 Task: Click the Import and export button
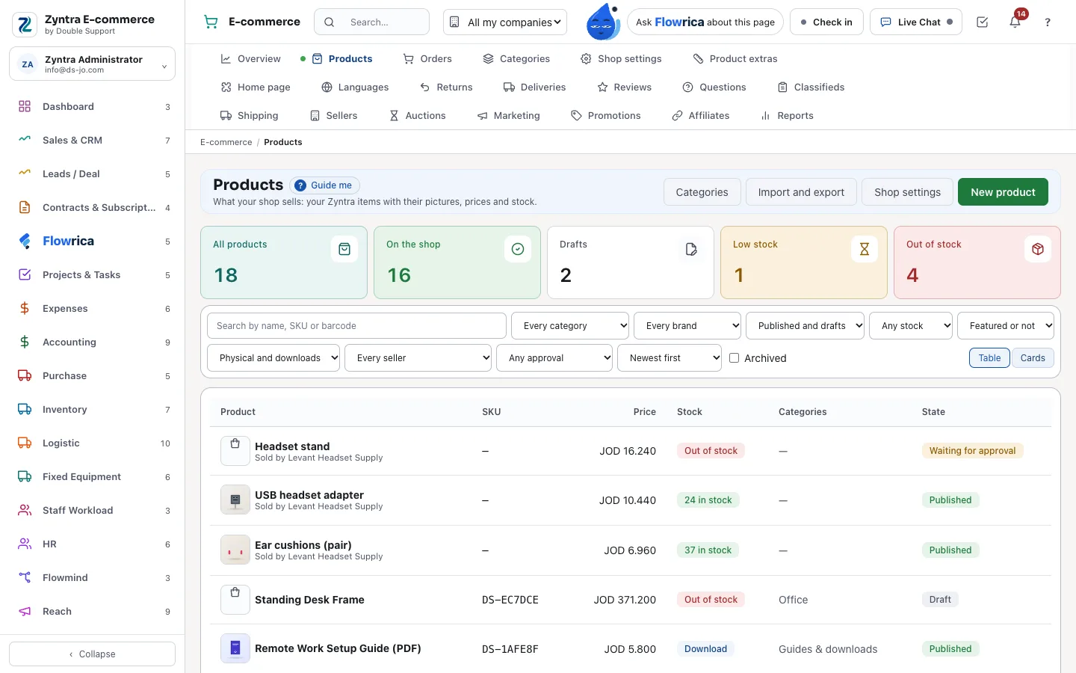pyautogui.click(x=801, y=192)
